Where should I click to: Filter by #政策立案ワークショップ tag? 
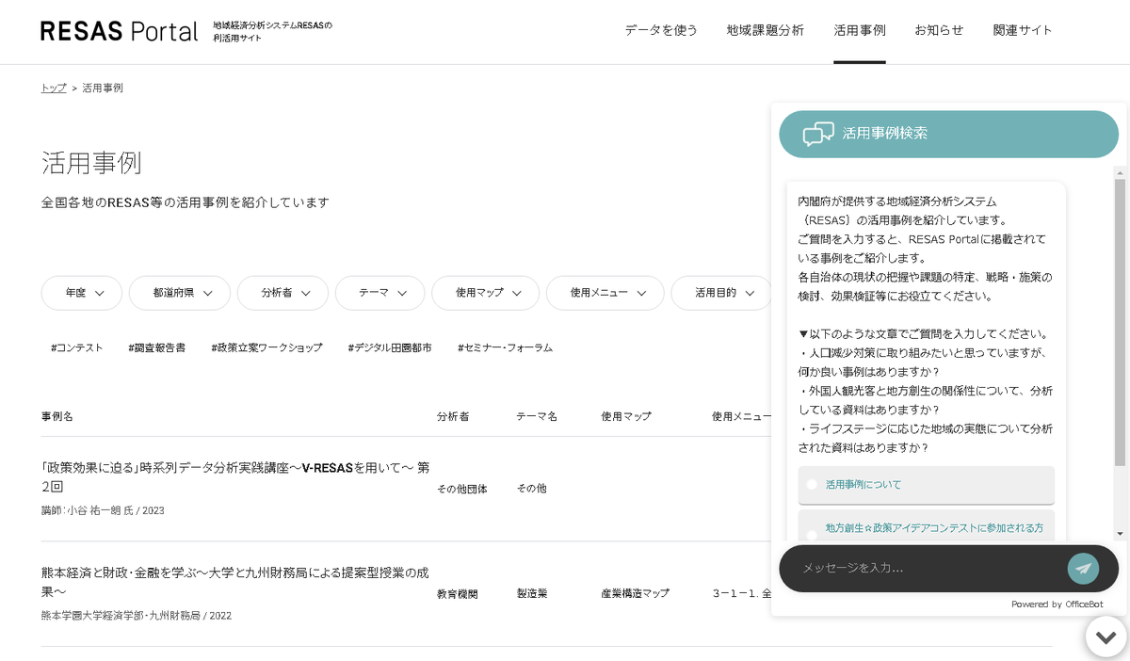266,347
